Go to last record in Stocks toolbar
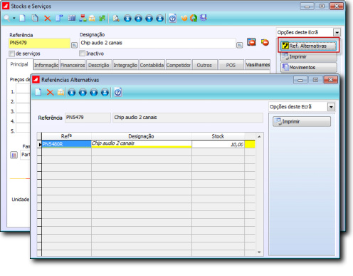The height and width of the screenshot is (276, 353). click(x=160, y=19)
